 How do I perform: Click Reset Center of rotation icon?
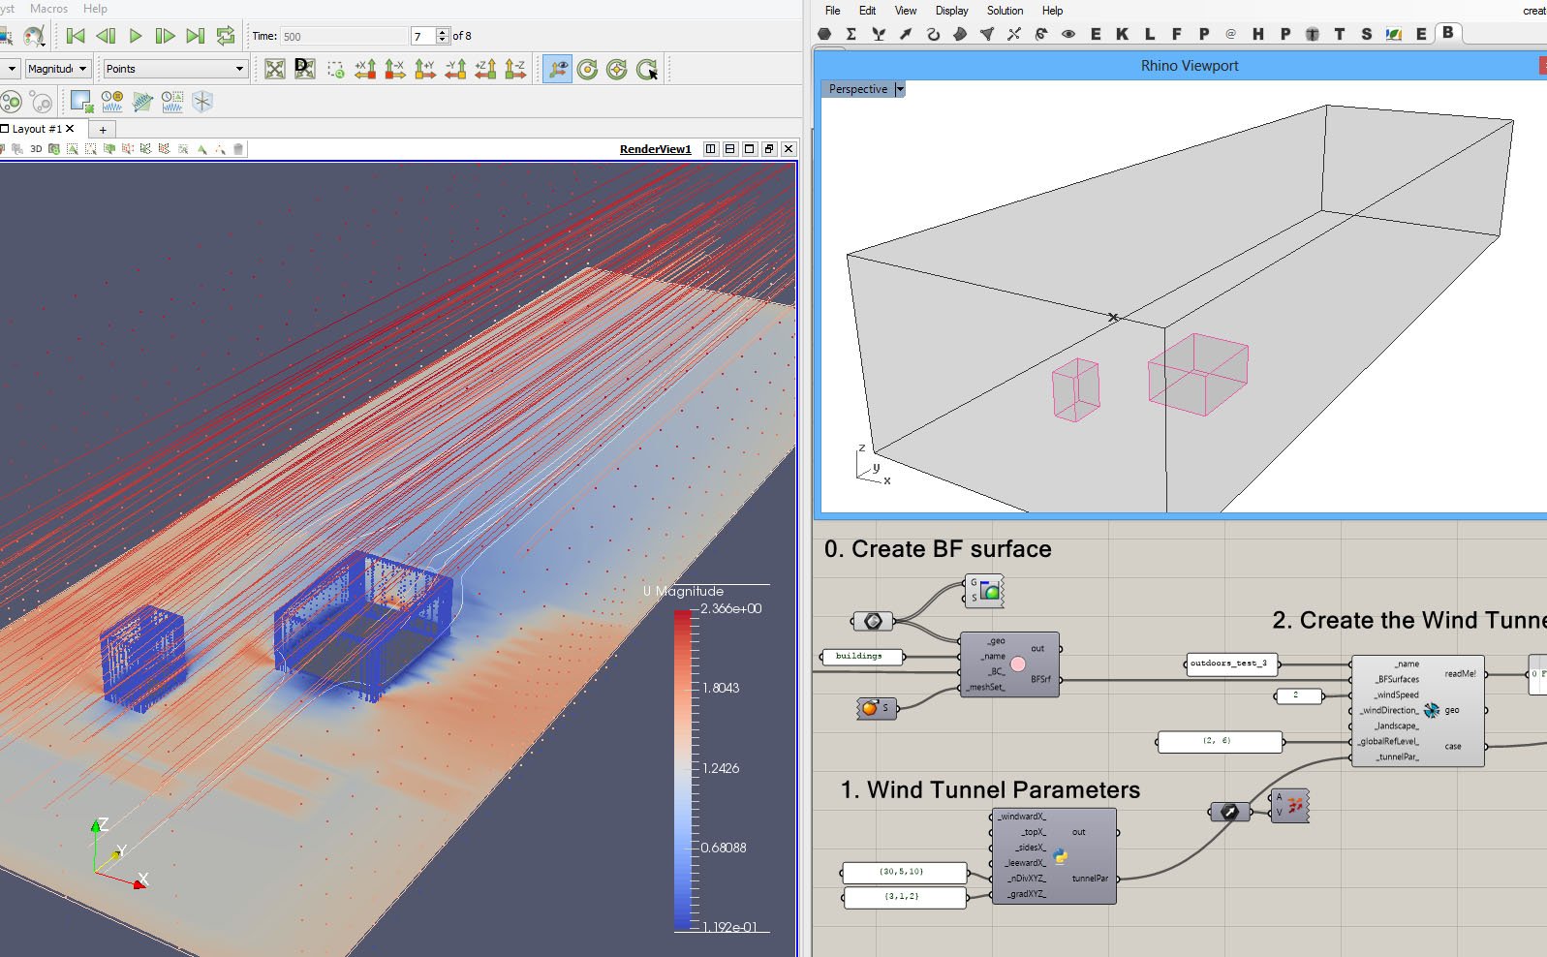617,69
